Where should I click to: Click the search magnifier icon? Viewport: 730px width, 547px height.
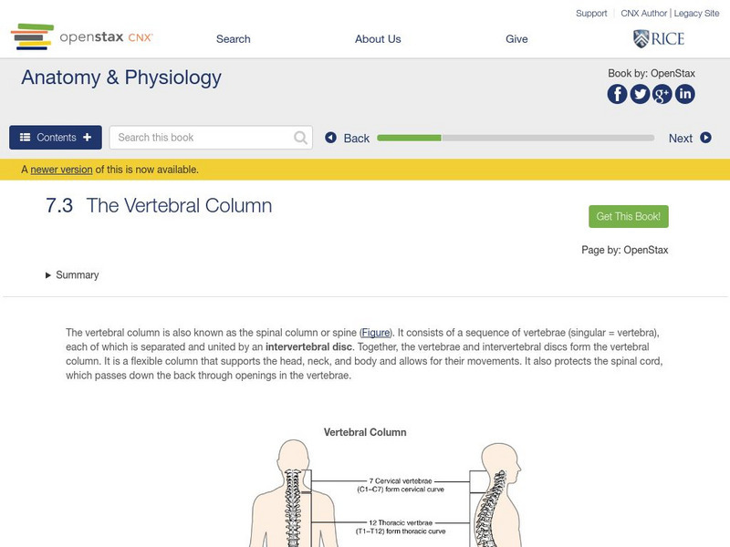301,138
